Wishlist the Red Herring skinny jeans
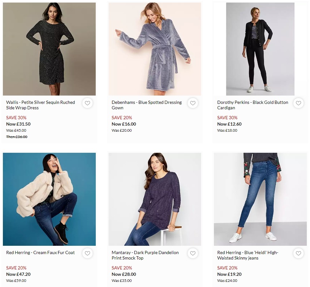This screenshot has width=310, height=287. tap(299, 253)
